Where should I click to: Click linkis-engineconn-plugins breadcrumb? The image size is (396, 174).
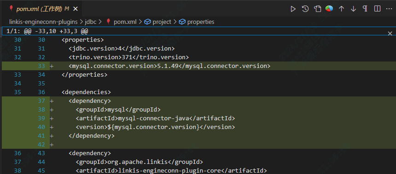43,22
